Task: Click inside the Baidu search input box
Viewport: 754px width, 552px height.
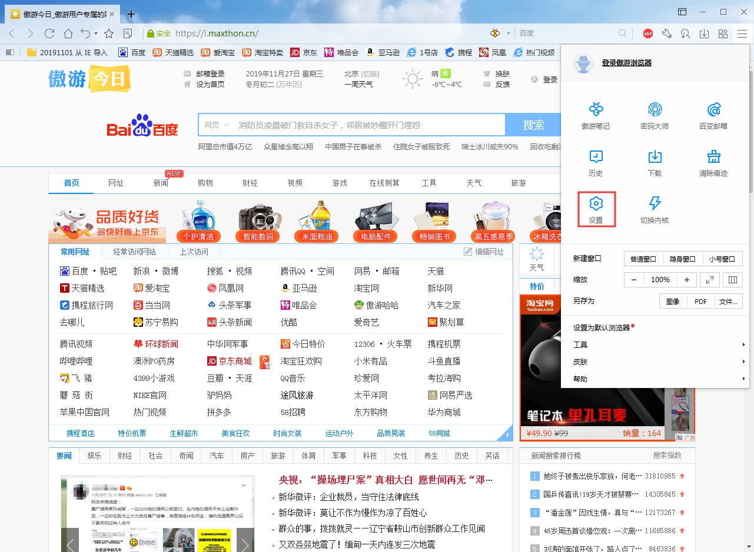Action: 365,125
